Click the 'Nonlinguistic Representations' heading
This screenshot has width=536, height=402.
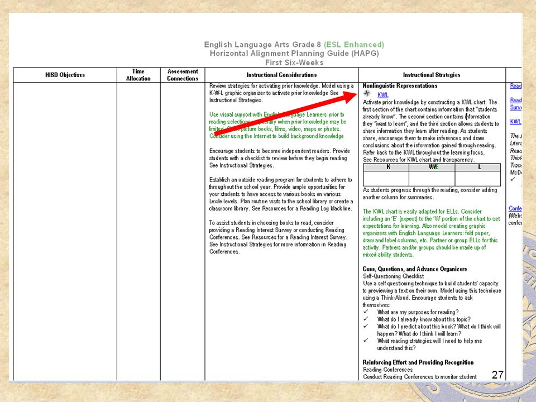click(x=400, y=86)
